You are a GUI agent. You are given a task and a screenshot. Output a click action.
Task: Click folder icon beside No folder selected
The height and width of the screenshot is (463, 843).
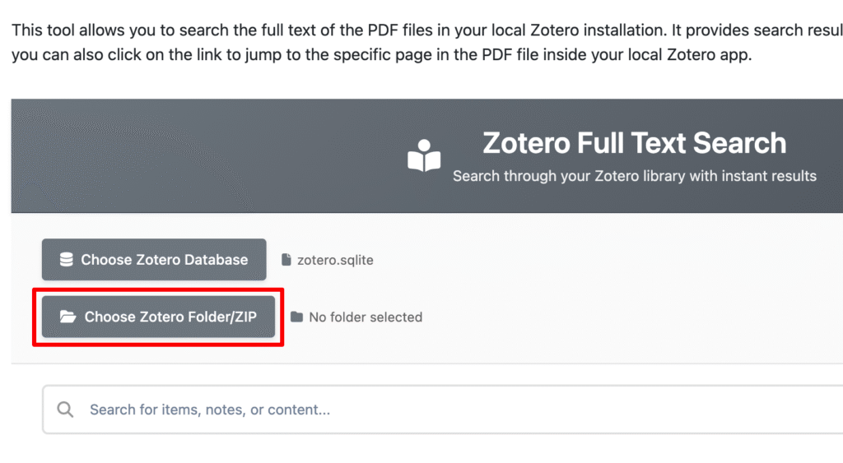tap(296, 317)
